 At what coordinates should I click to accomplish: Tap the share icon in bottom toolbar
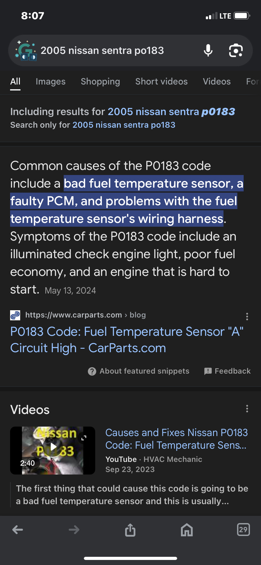click(x=130, y=530)
